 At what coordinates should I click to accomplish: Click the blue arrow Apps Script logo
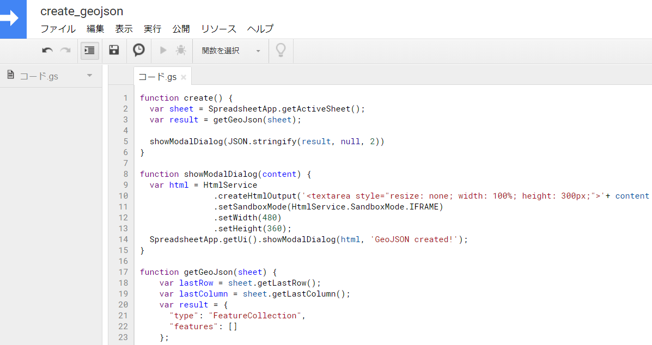tap(13, 19)
